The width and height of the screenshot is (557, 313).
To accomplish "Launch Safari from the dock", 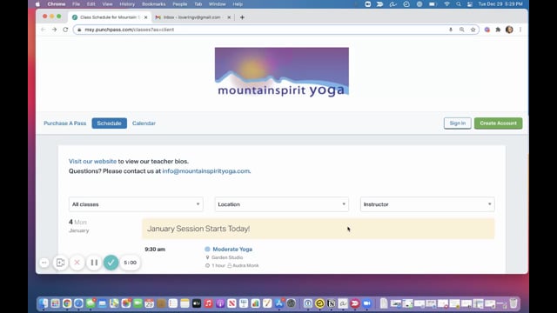I will click(x=78, y=303).
